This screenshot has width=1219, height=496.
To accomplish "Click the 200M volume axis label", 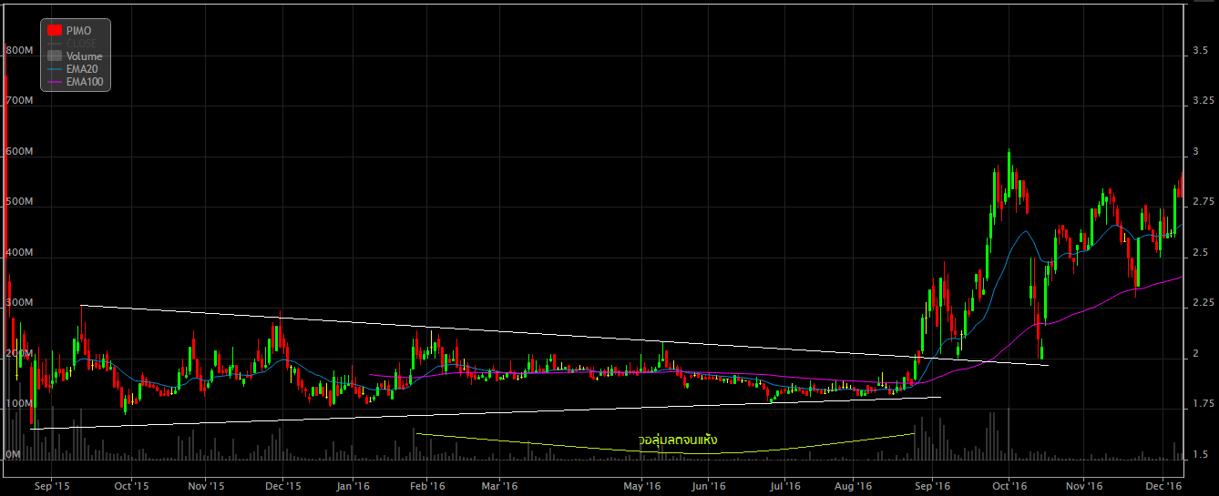I will (19, 353).
